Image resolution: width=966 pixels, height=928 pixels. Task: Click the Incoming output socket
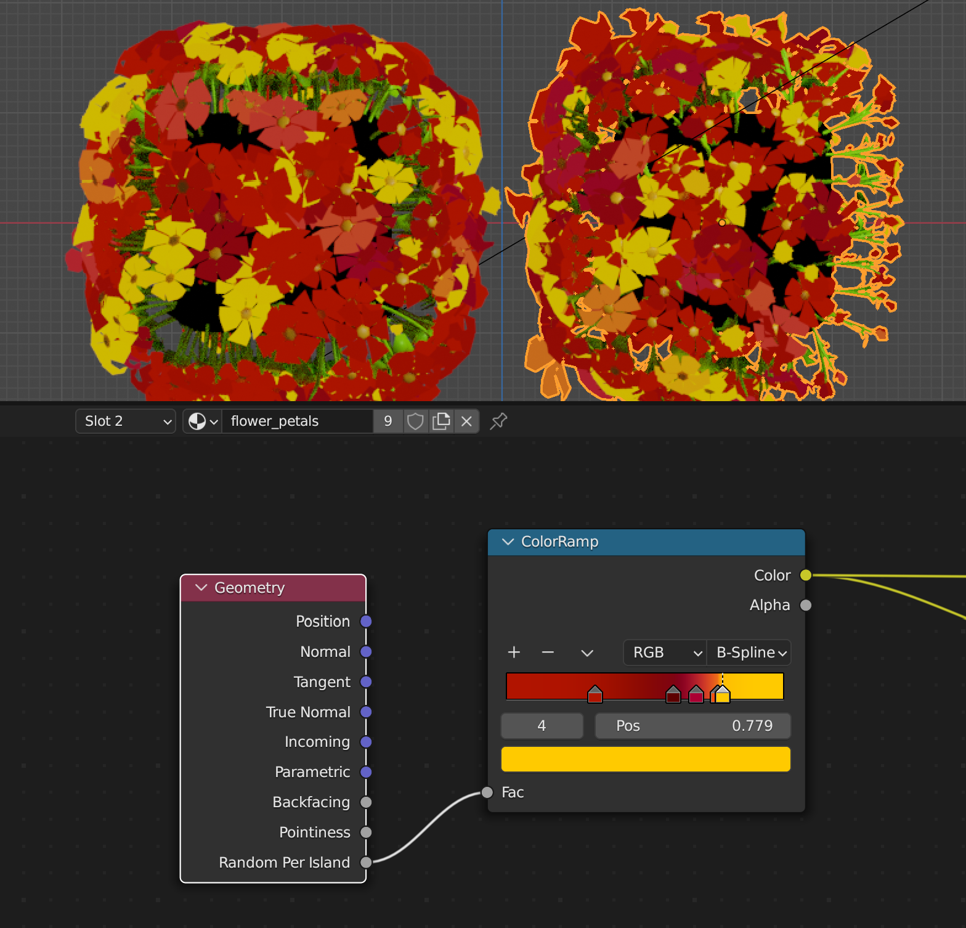366,742
